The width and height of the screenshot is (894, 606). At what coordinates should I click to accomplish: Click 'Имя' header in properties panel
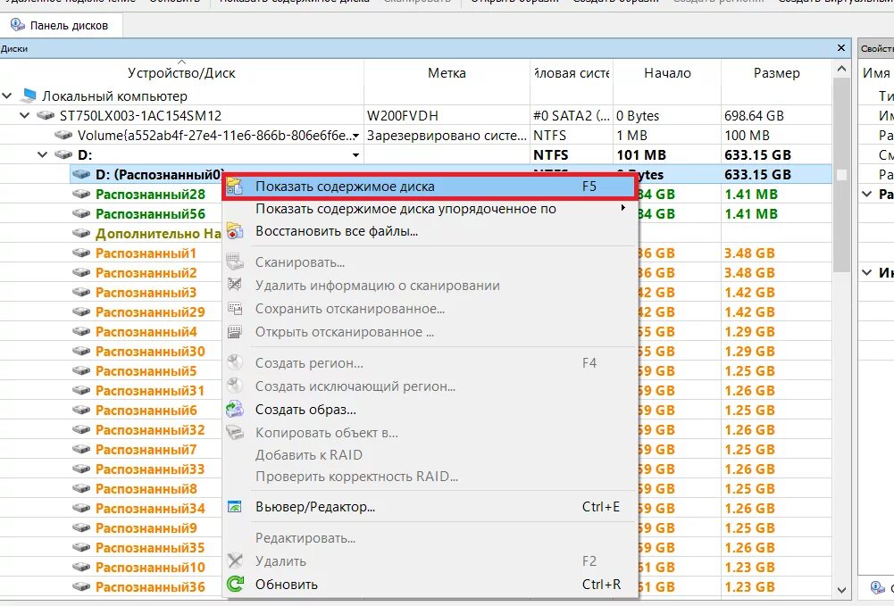[876, 73]
